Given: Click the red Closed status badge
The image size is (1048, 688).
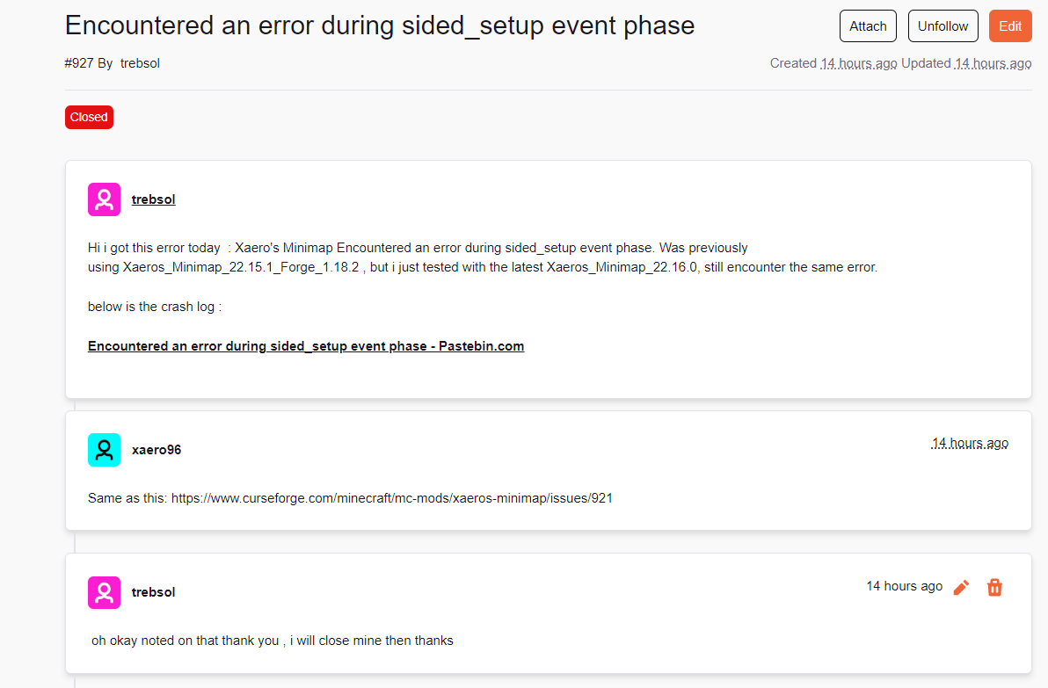Looking at the screenshot, I should click(89, 117).
